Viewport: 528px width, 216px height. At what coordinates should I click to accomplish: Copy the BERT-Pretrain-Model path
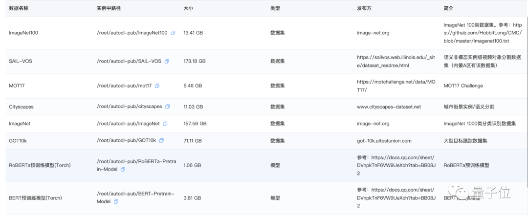[115, 201]
